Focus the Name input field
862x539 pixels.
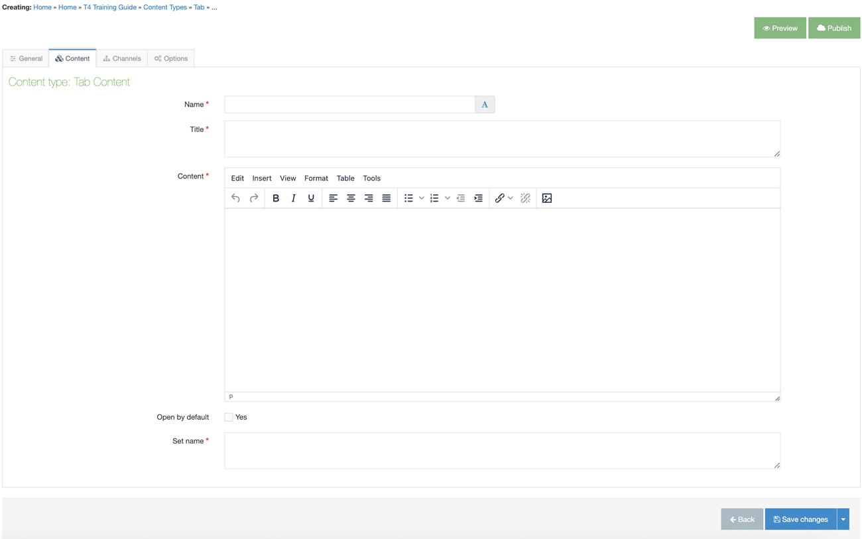tap(350, 105)
